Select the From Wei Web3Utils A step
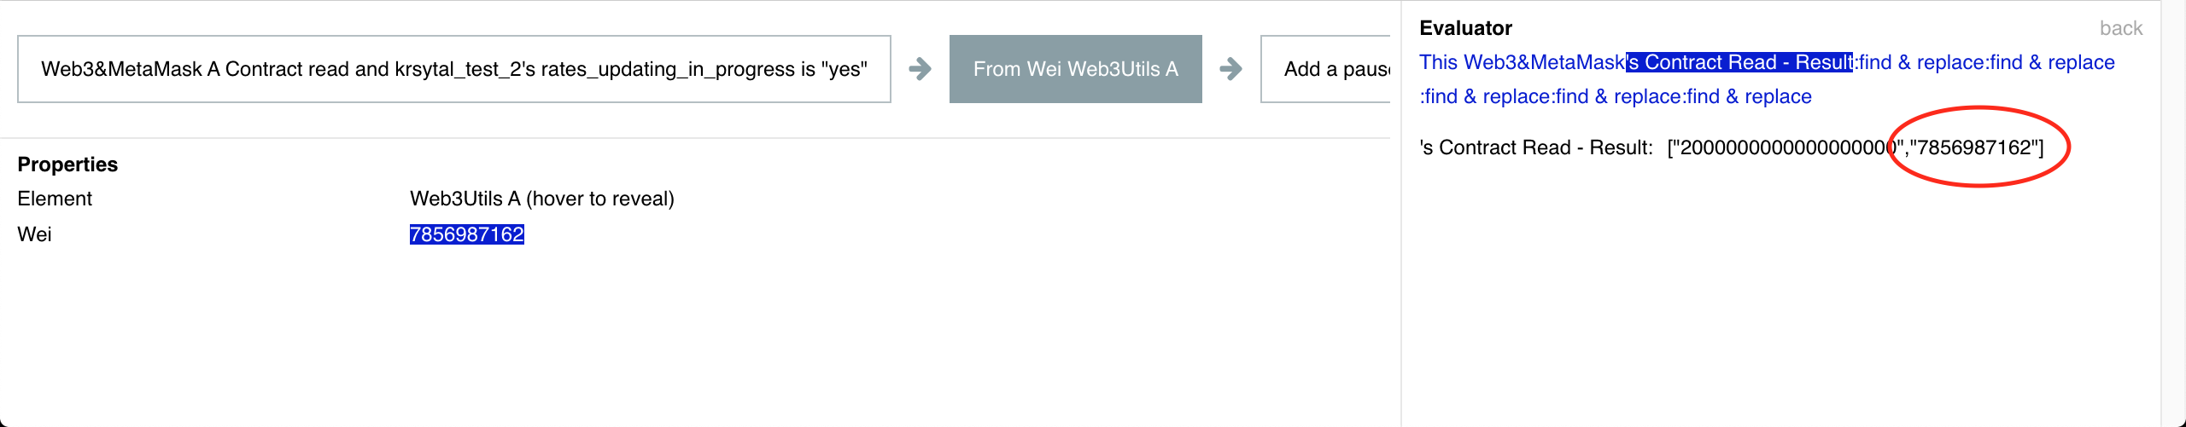Screen dimensions: 2186x427 pyautogui.click(x=1075, y=69)
